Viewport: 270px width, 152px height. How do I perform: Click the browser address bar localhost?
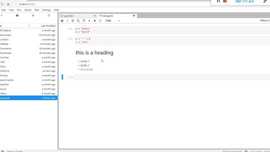coord(27,4)
